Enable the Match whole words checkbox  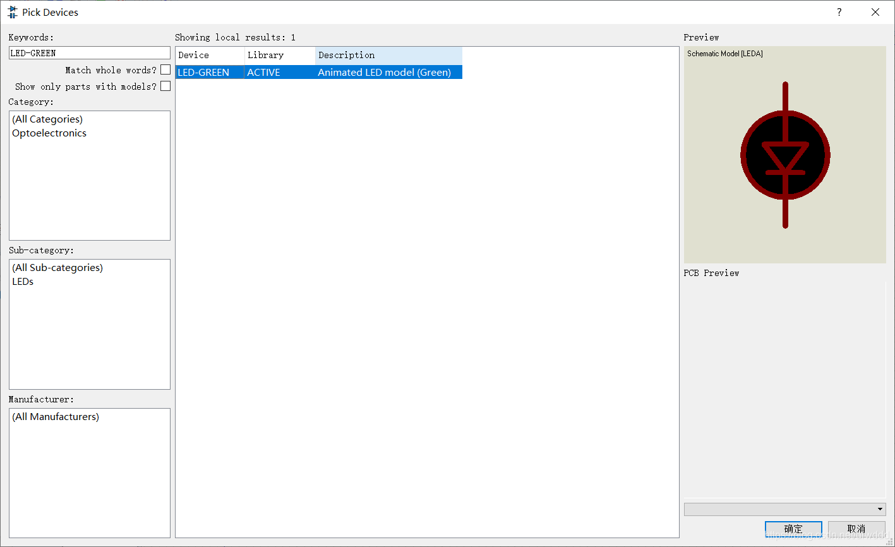click(165, 69)
